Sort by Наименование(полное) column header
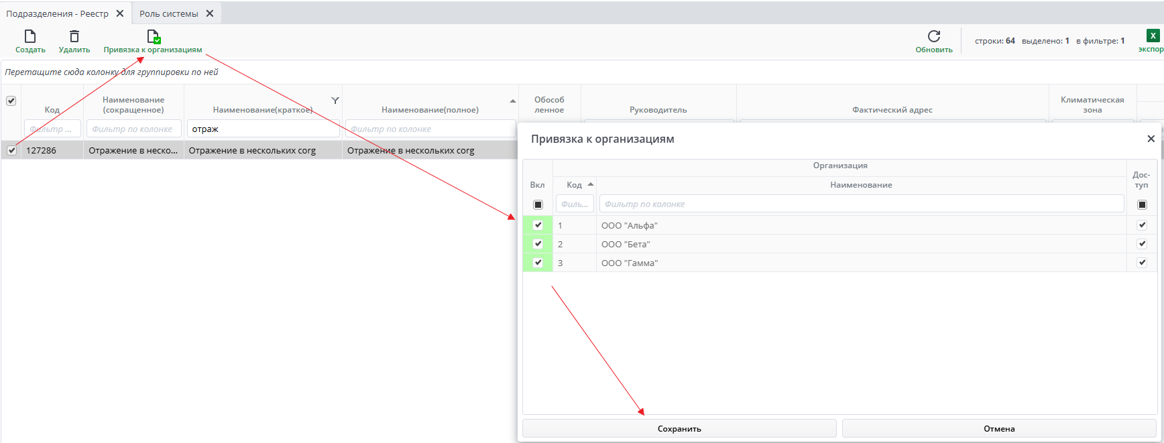The image size is (1164, 443). (430, 110)
